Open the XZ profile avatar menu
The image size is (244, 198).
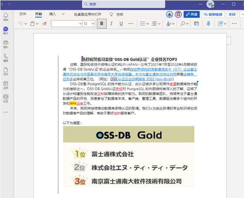tap(211, 4)
